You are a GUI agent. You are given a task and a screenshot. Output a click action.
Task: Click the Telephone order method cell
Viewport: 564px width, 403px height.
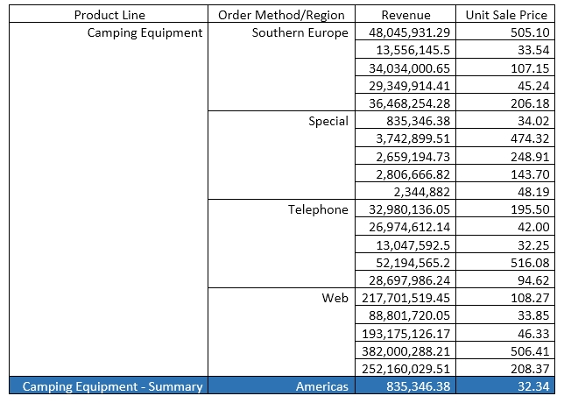click(x=318, y=209)
